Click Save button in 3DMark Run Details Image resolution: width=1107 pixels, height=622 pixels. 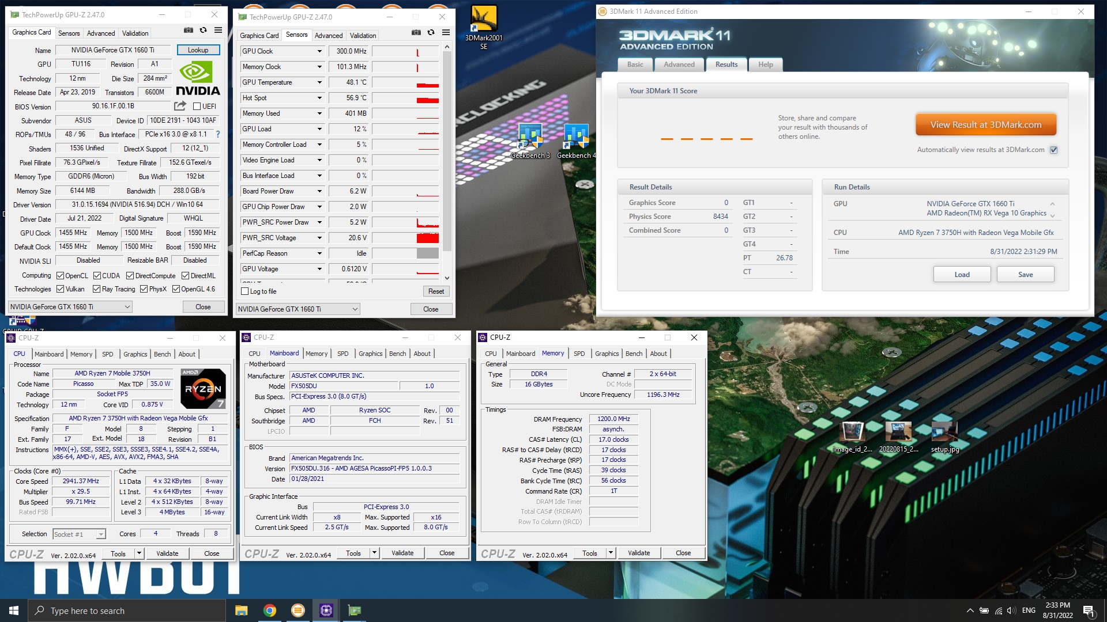point(1025,275)
